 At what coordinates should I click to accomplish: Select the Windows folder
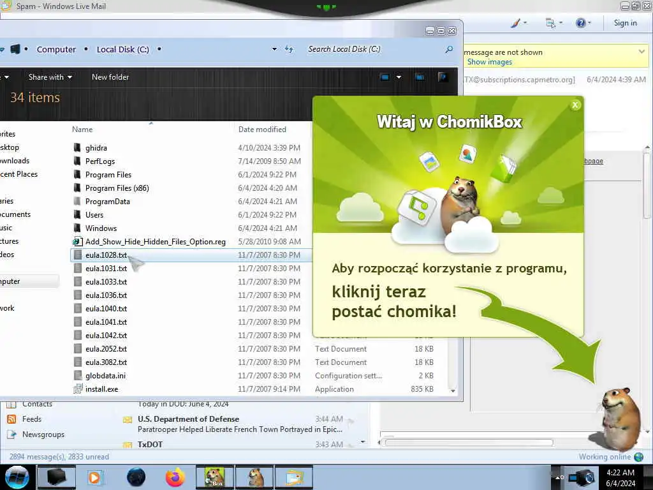pos(101,228)
